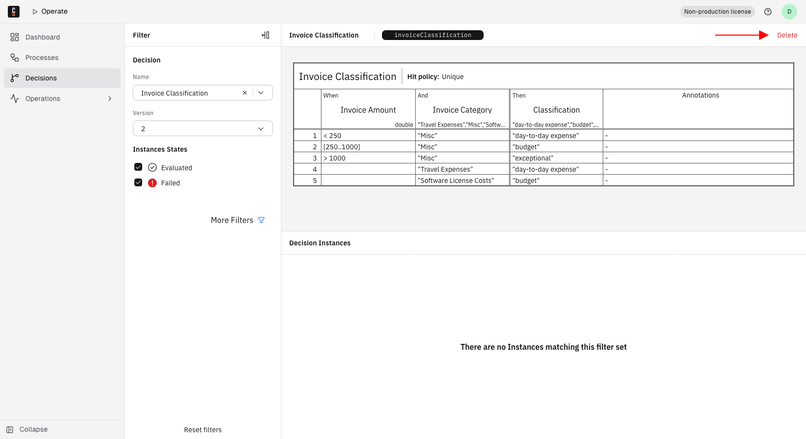This screenshot has width=806, height=439.
Task: Click the Dashboard sidebar icon
Action: pos(15,37)
